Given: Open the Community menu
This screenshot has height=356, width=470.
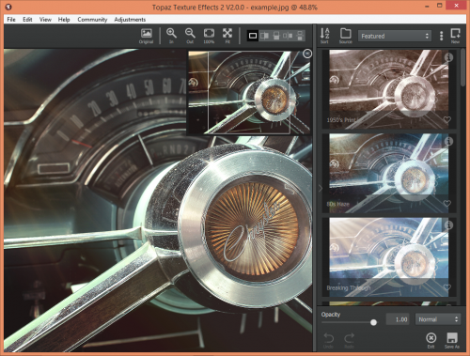Looking at the screenshot, I should (92, 20).
